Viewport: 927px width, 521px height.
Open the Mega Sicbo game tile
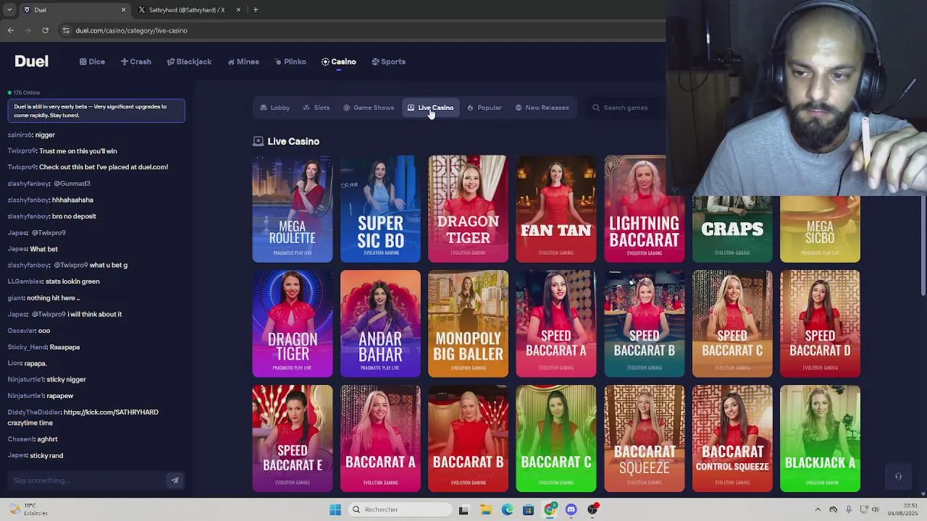click(x=820, y=229)
